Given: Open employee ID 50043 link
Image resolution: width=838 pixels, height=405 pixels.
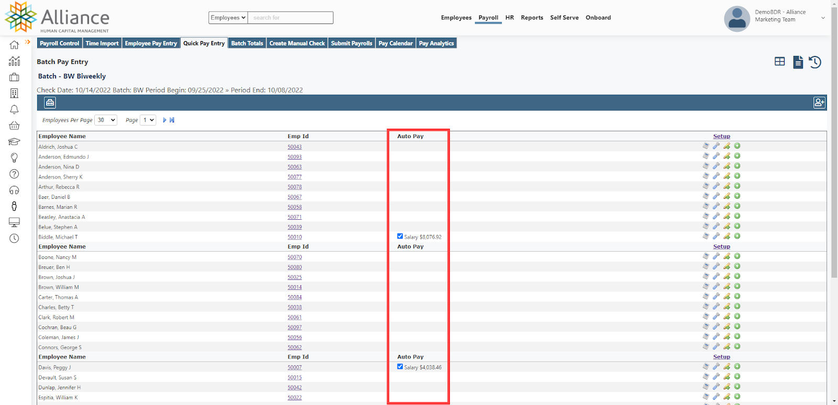Looking at the screenshot, I should 294,147.
